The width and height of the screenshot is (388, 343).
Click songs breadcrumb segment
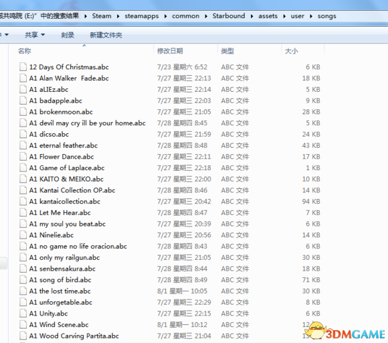[x=327, y=16]
